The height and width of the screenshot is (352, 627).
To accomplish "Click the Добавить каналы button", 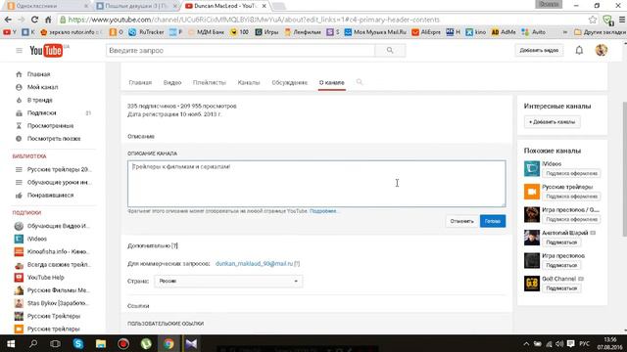I will [552, 121].
